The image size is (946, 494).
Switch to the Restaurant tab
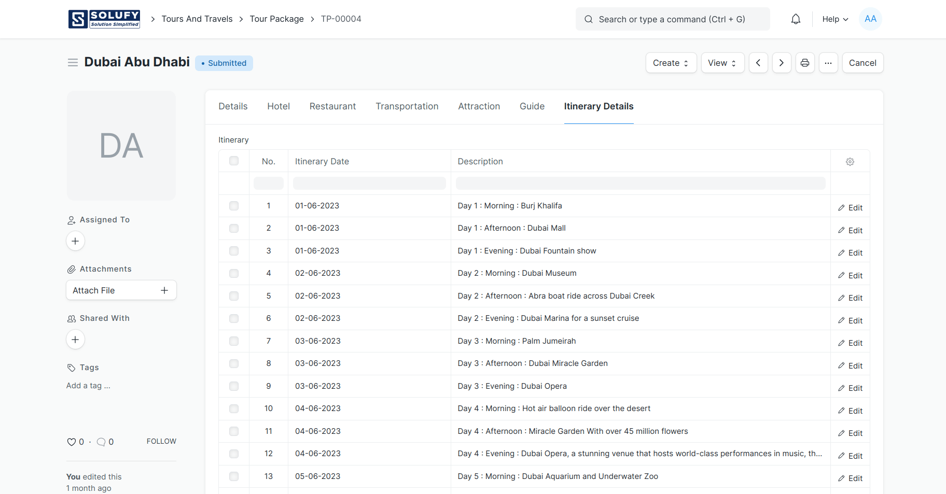[332, 106]
